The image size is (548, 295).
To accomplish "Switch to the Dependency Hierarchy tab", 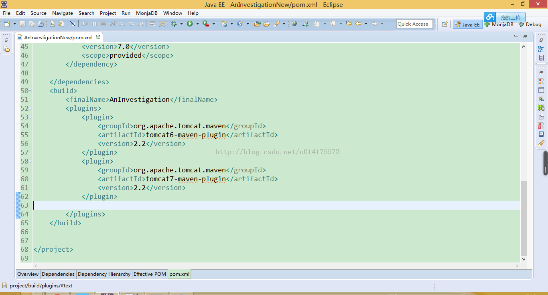I will 104,274.
